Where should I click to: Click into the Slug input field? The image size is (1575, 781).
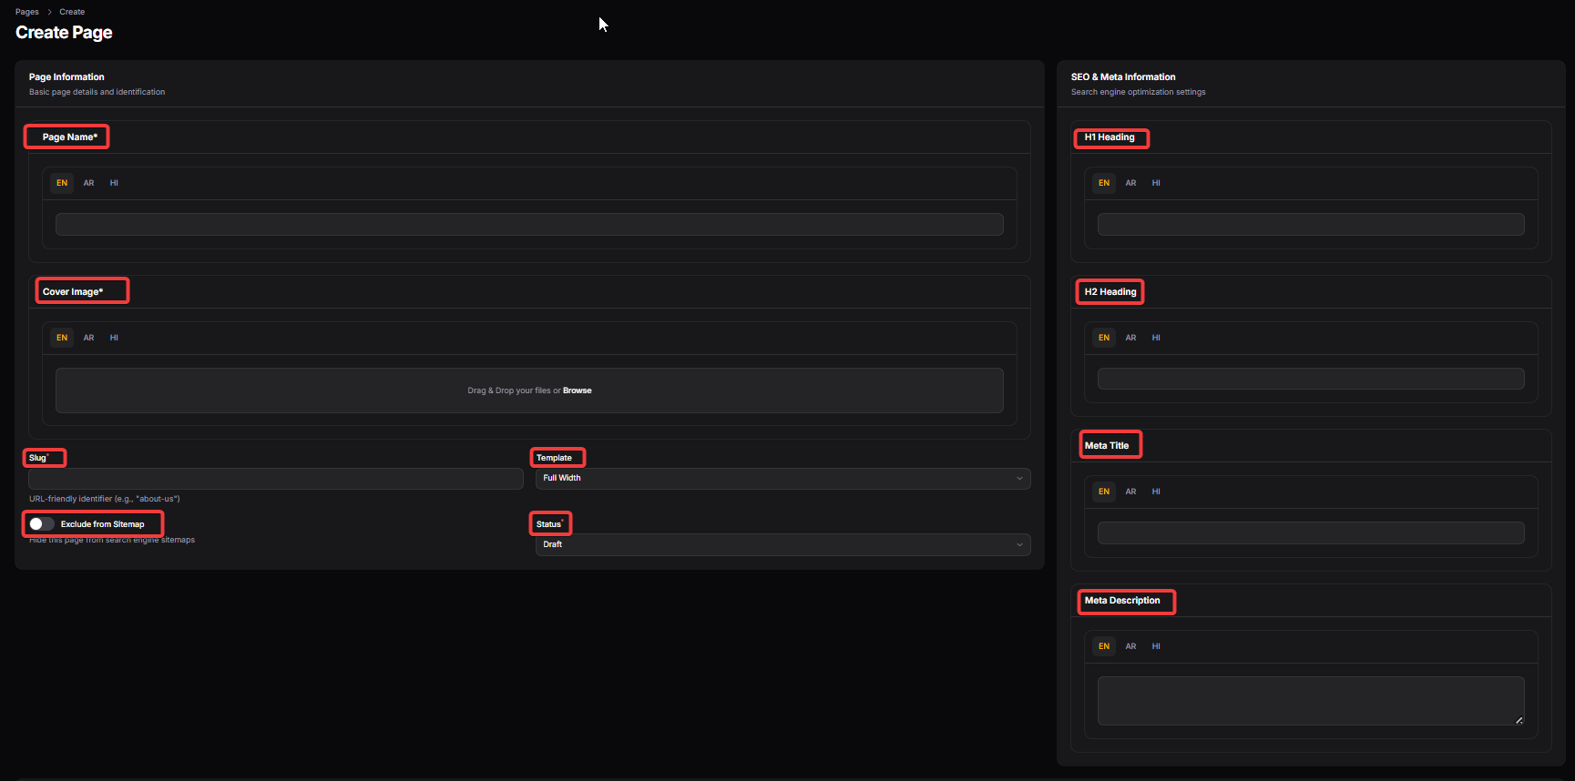(275, 479)
